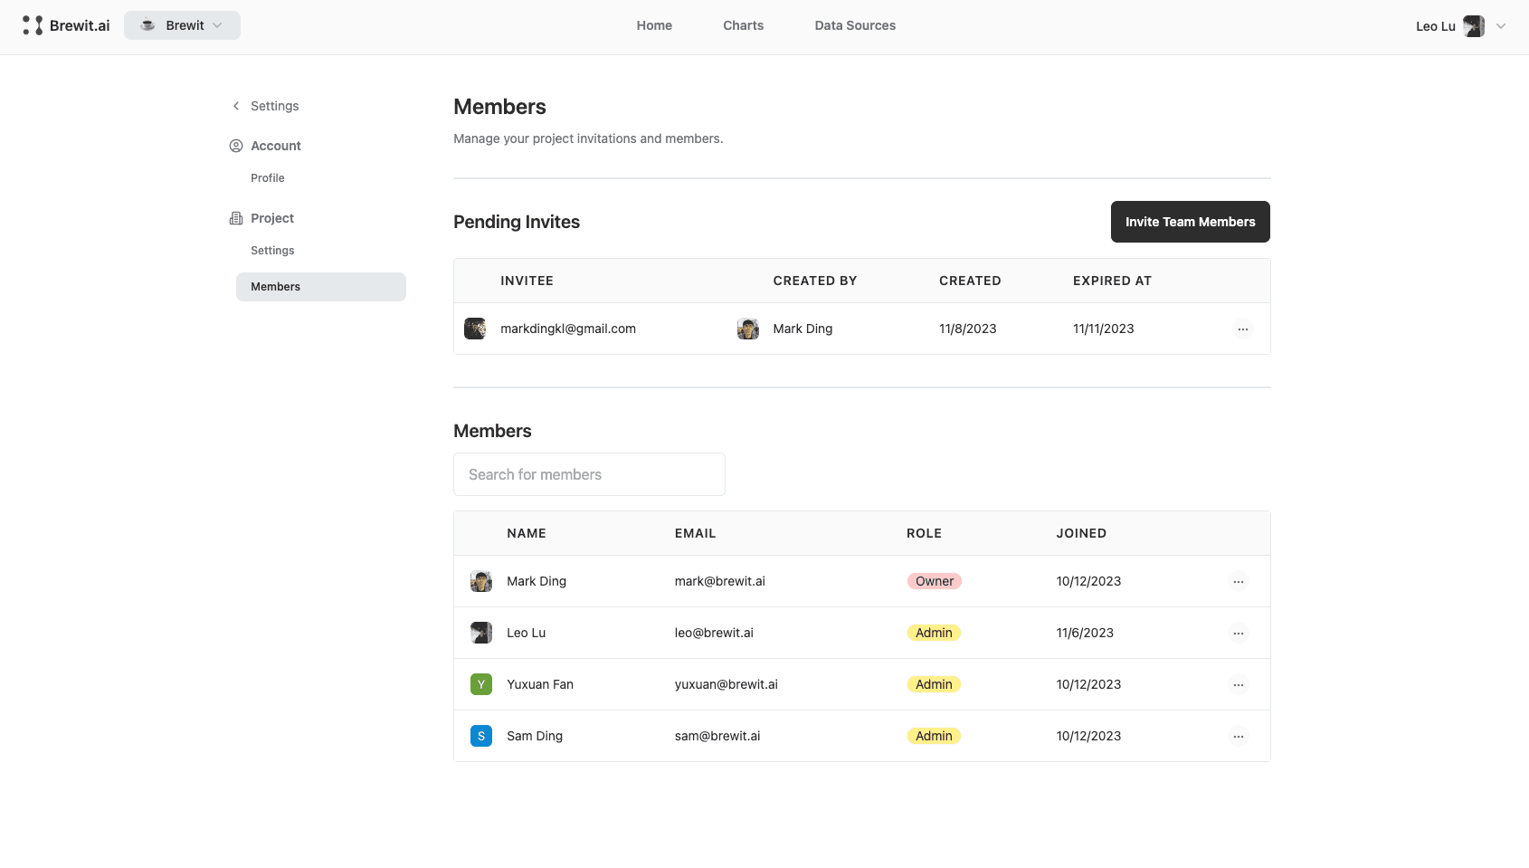
Task: Open the actions menu for Sam Ding
Action: (x=1238, y=736)
